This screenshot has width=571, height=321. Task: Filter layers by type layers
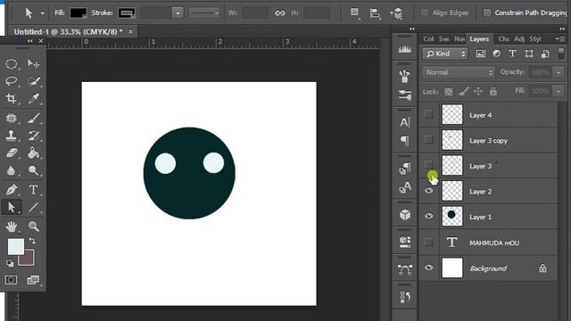click(x=512, y=53)
